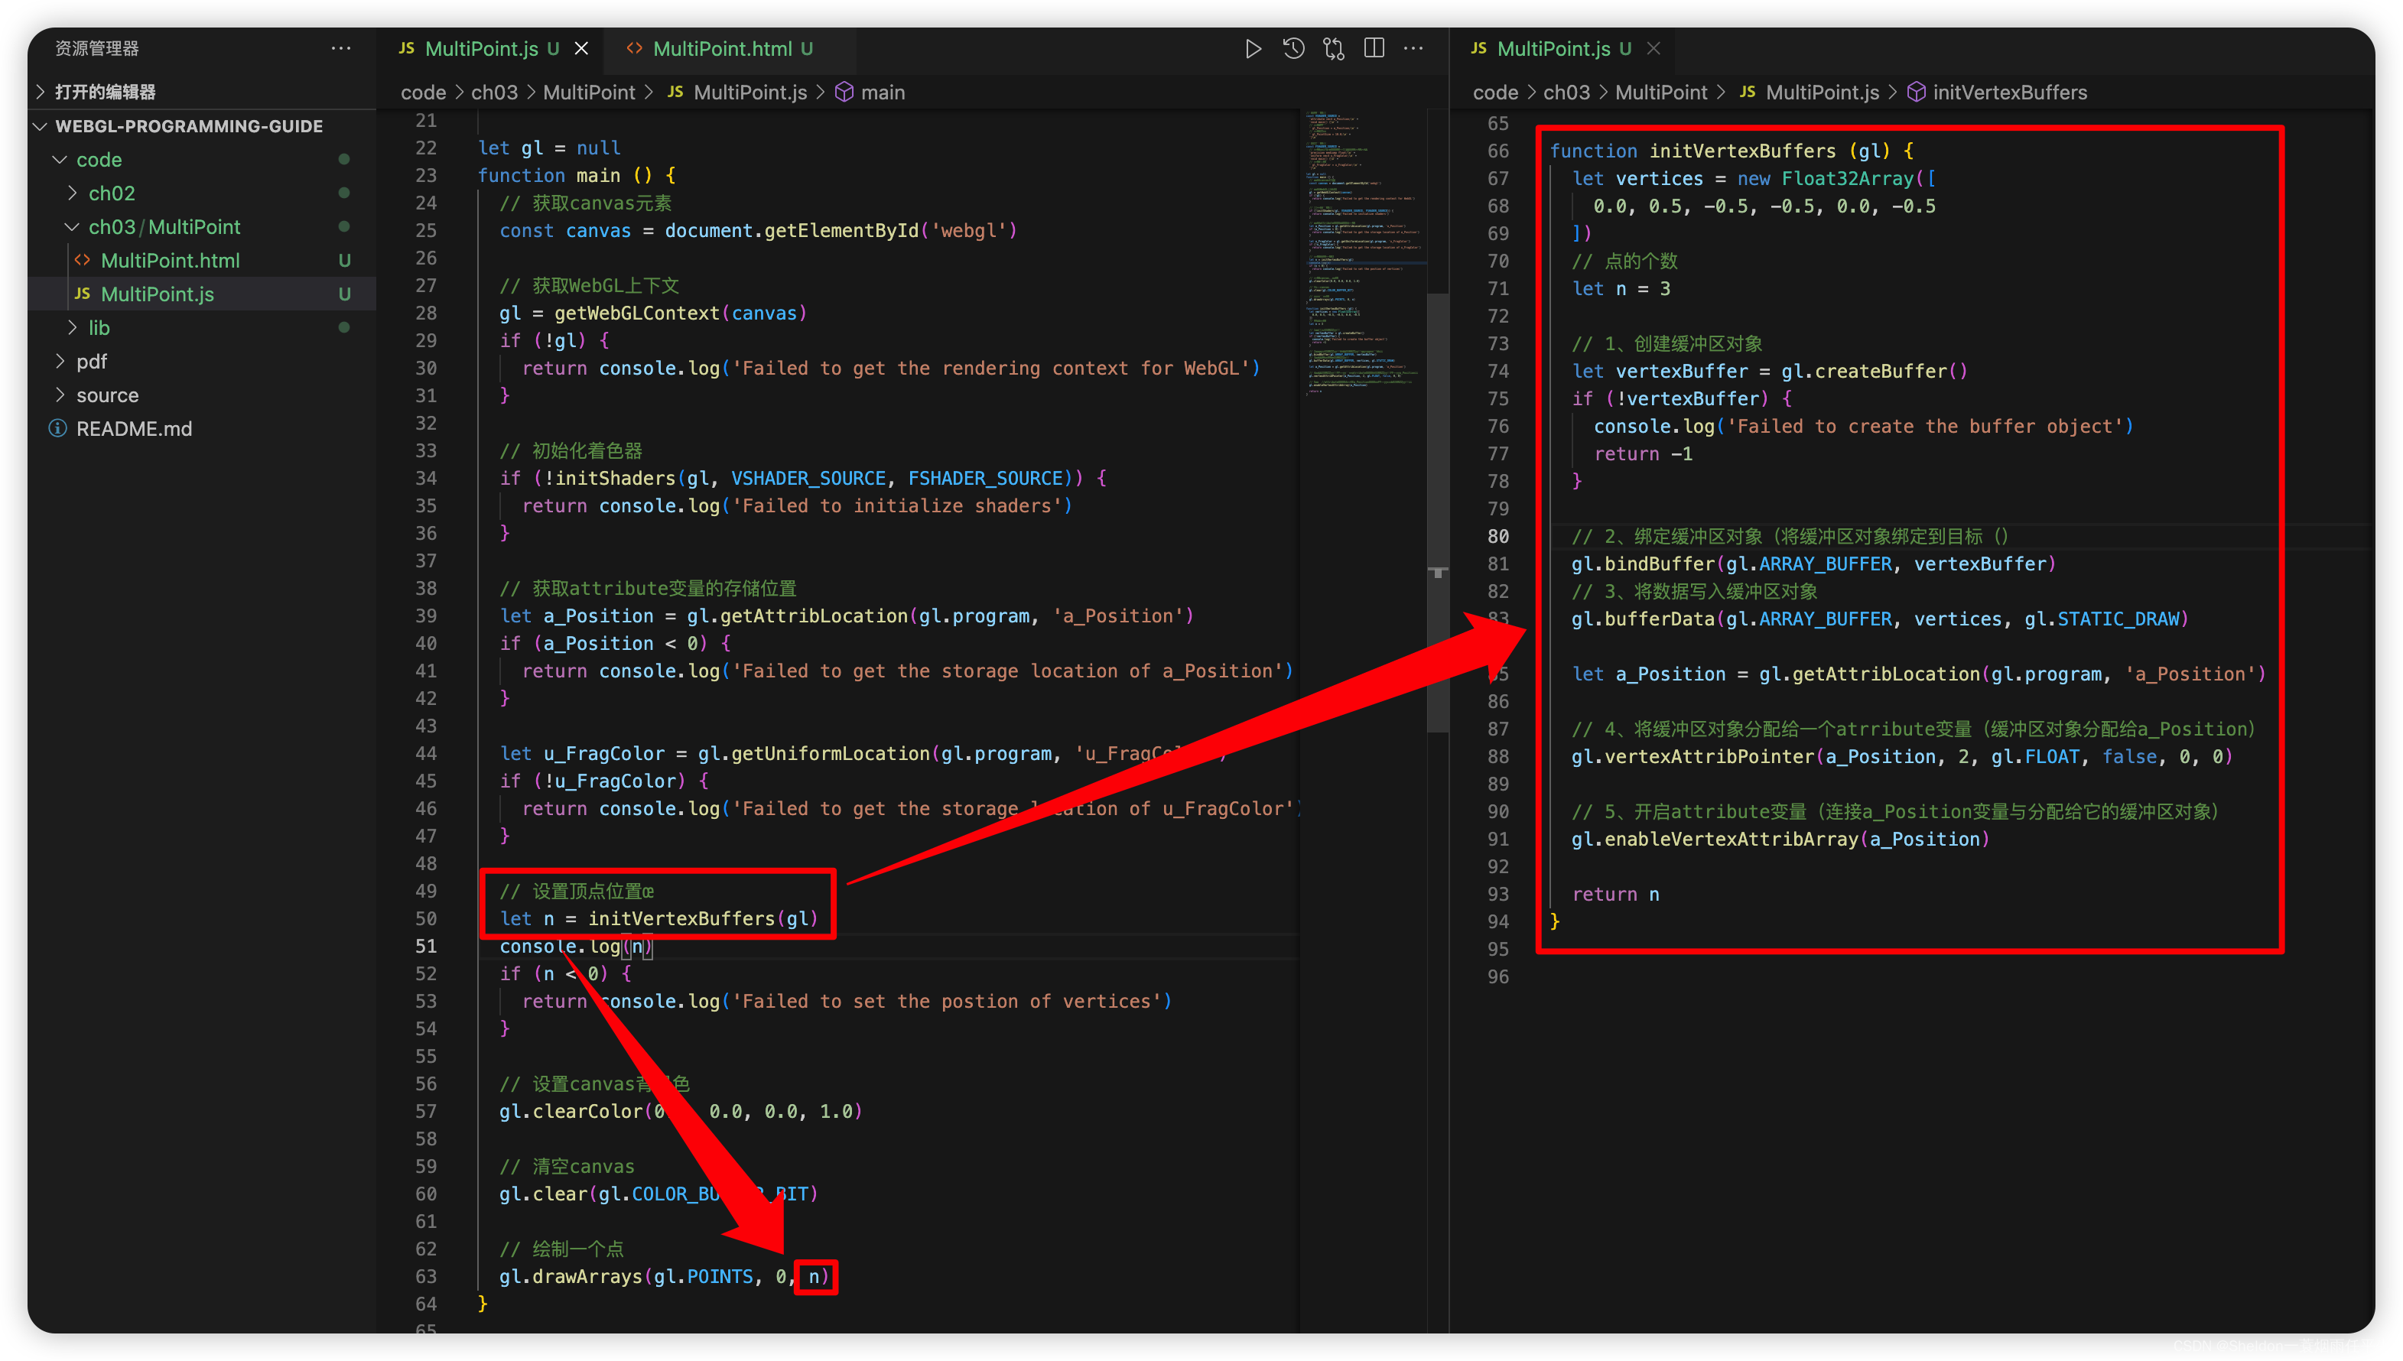Close the right-pane MultiPoint.js tab
This screenshot has height=1361, width=2403.
(x=1653, y=49)
